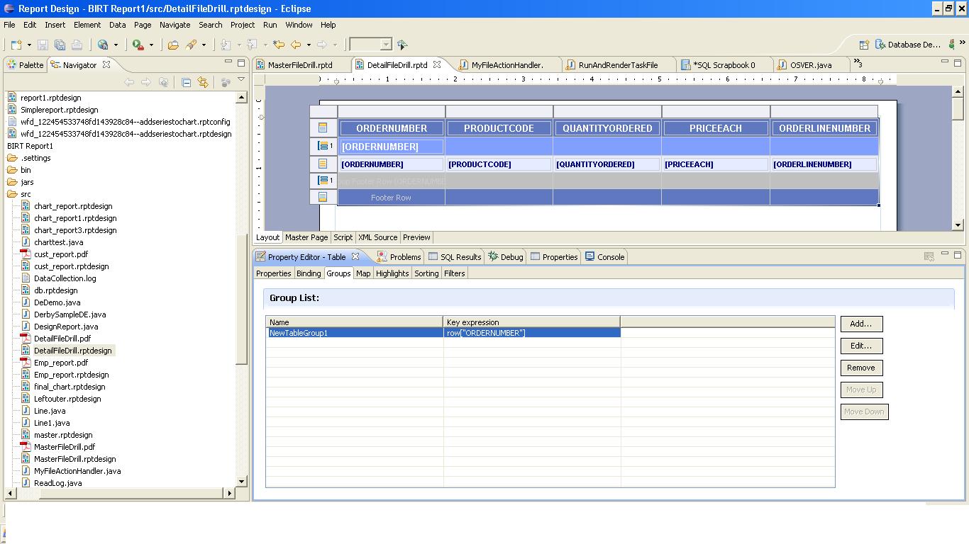Switch to Database Development perspective
Image resolution: width=969 pixels, height=544 pixels.
tap(909, 45)
